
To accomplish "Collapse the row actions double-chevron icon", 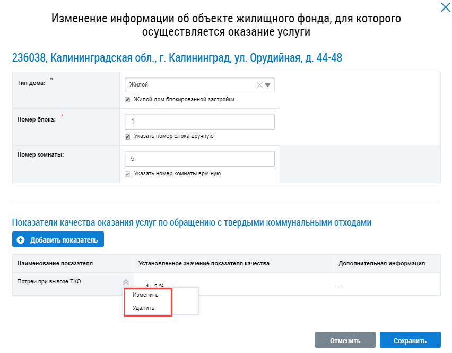I will [x=126, y=282].
